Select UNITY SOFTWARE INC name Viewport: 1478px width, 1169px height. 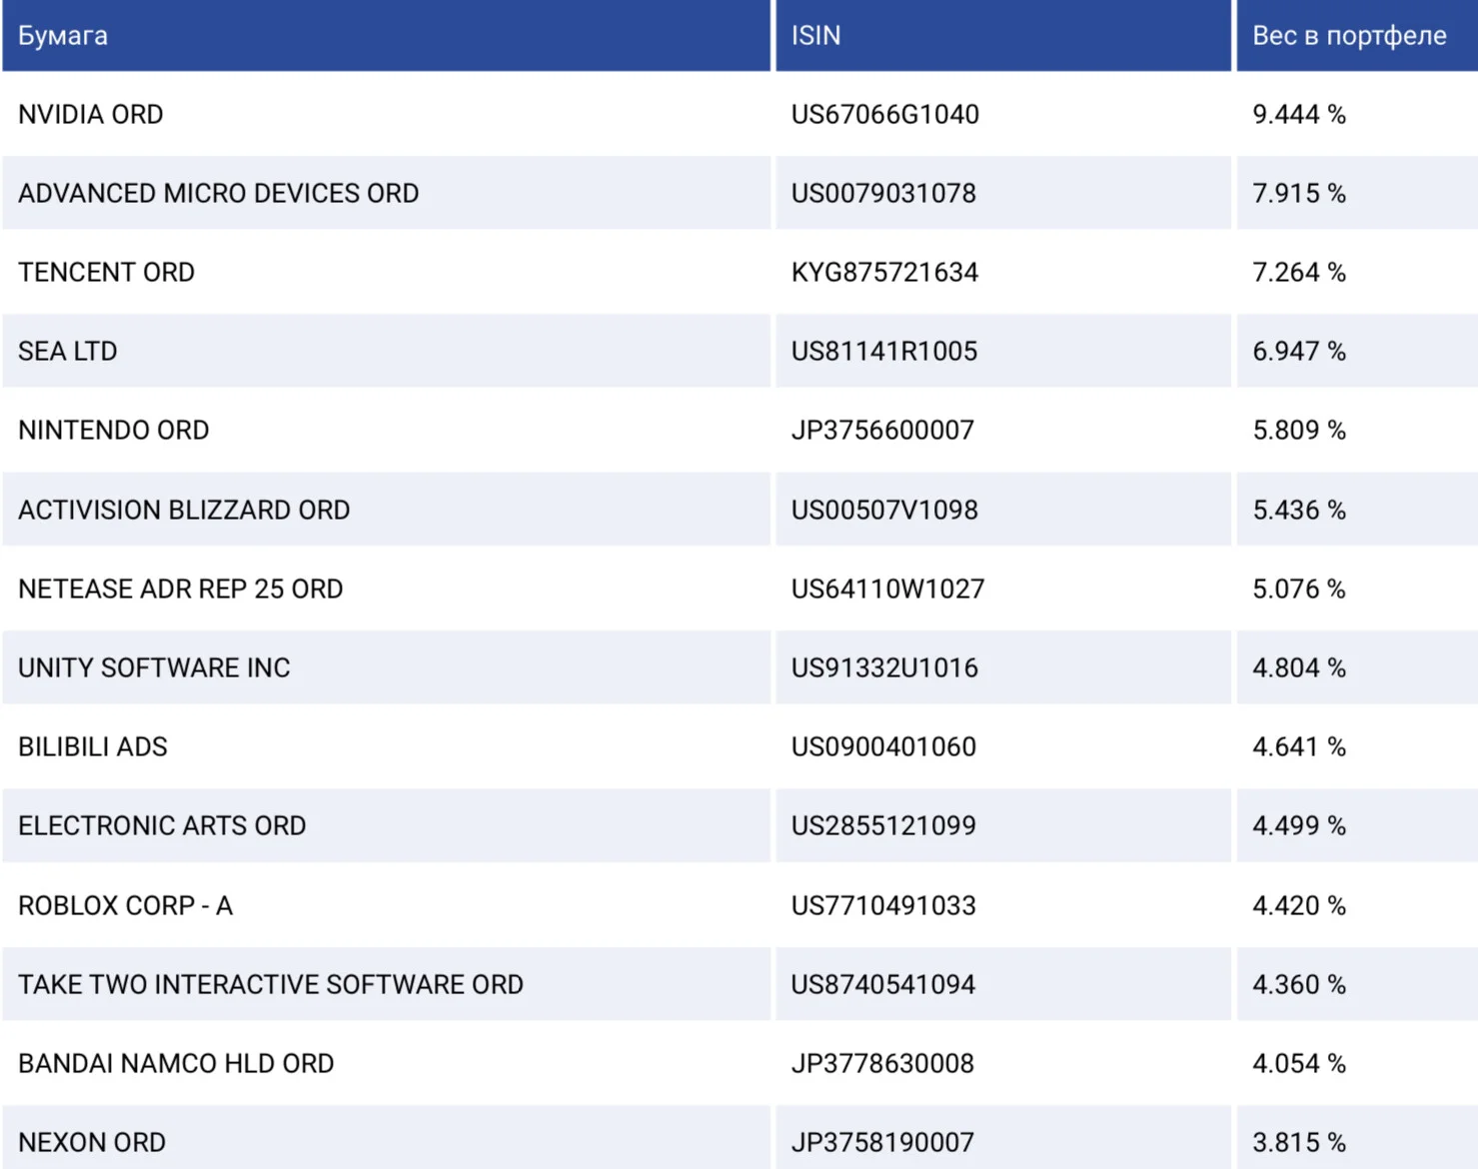(x=155, y=668)
